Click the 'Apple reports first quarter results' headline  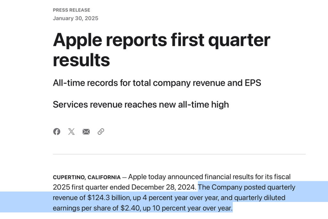coord(161,50)
